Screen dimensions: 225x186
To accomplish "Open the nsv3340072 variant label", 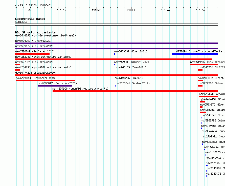I will pos(215,158).
